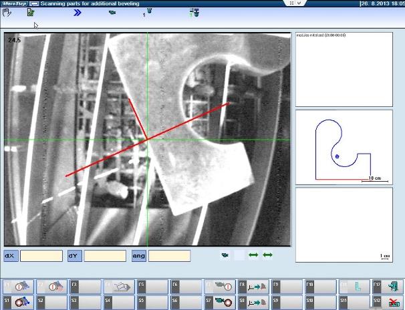Click the small camera icon below image
405x310 pixels.
(225, 255)
